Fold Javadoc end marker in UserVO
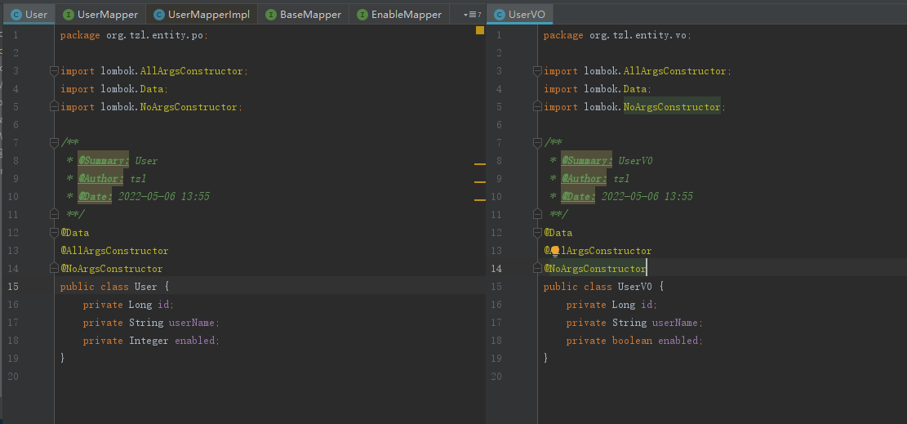The width and height of the screenshot is (907, 424). (x=538, y=215)
